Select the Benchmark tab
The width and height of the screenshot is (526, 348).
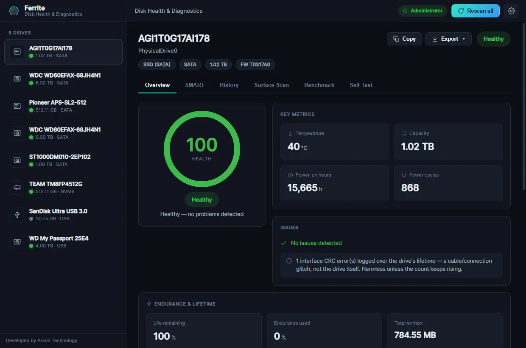319,85
